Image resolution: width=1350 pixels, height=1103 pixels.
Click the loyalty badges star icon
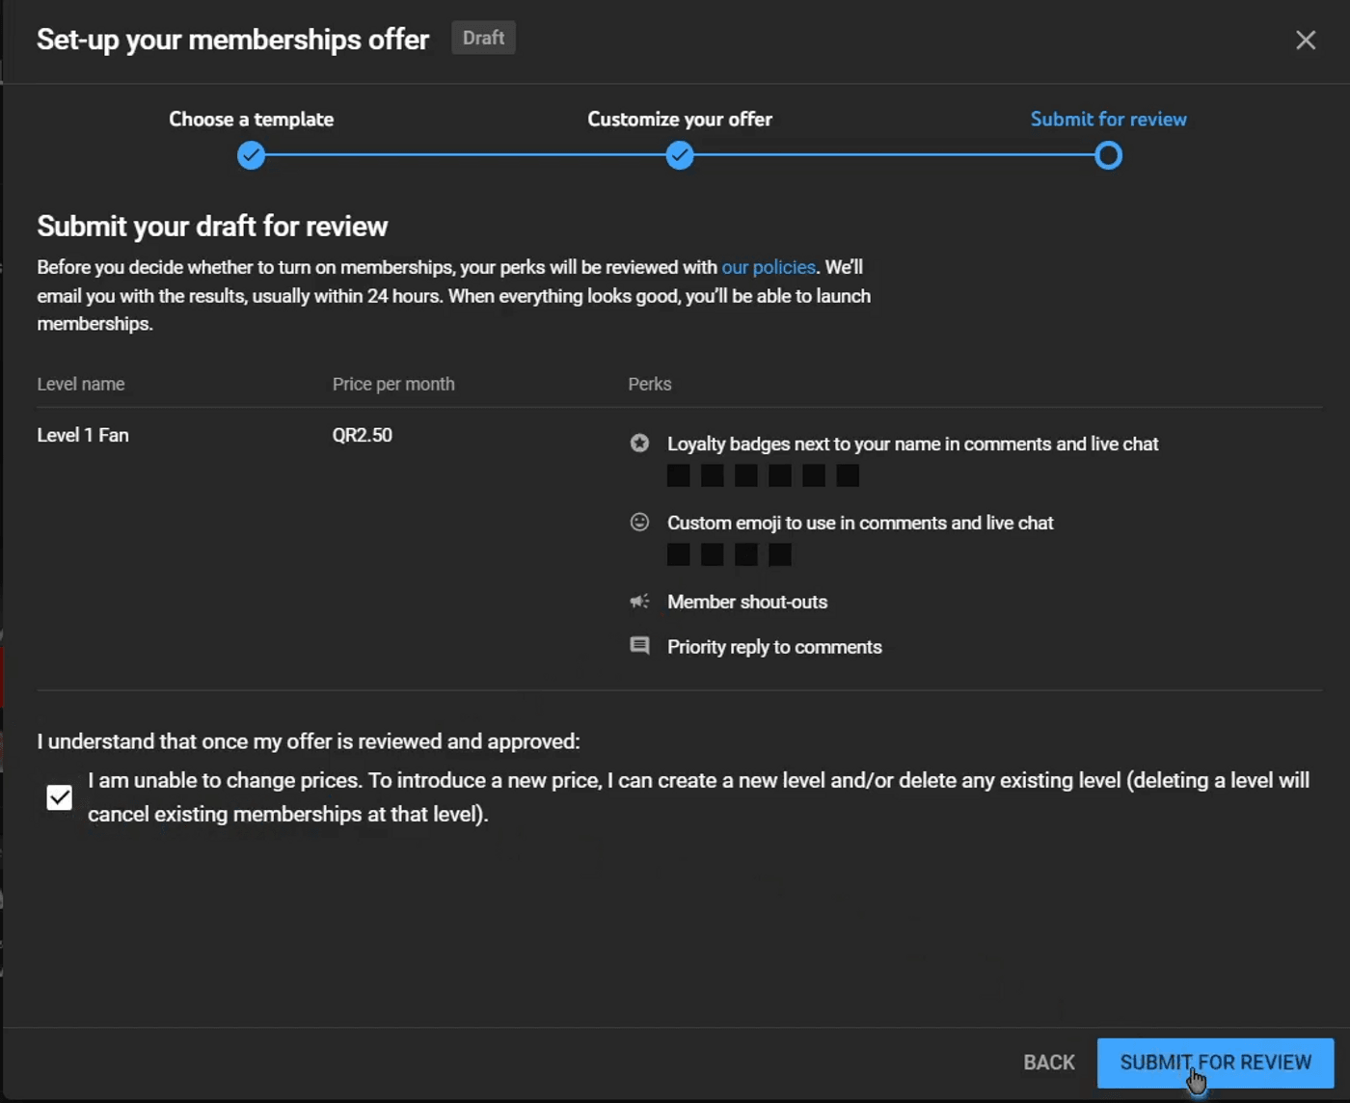[x=639, y=444]
